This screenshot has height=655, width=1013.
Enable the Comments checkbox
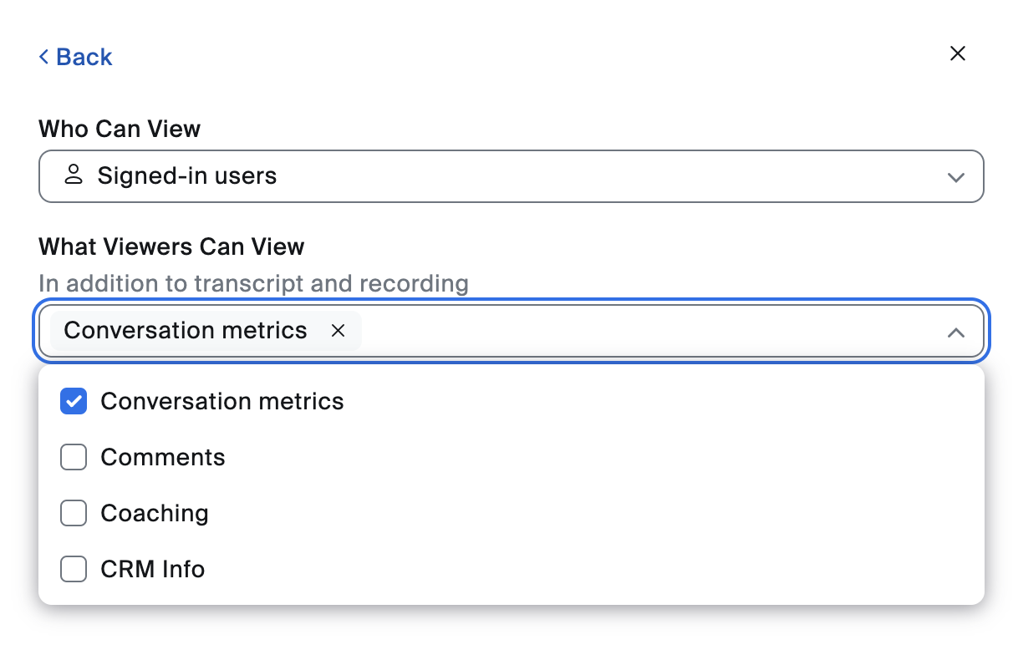(74, 458)
